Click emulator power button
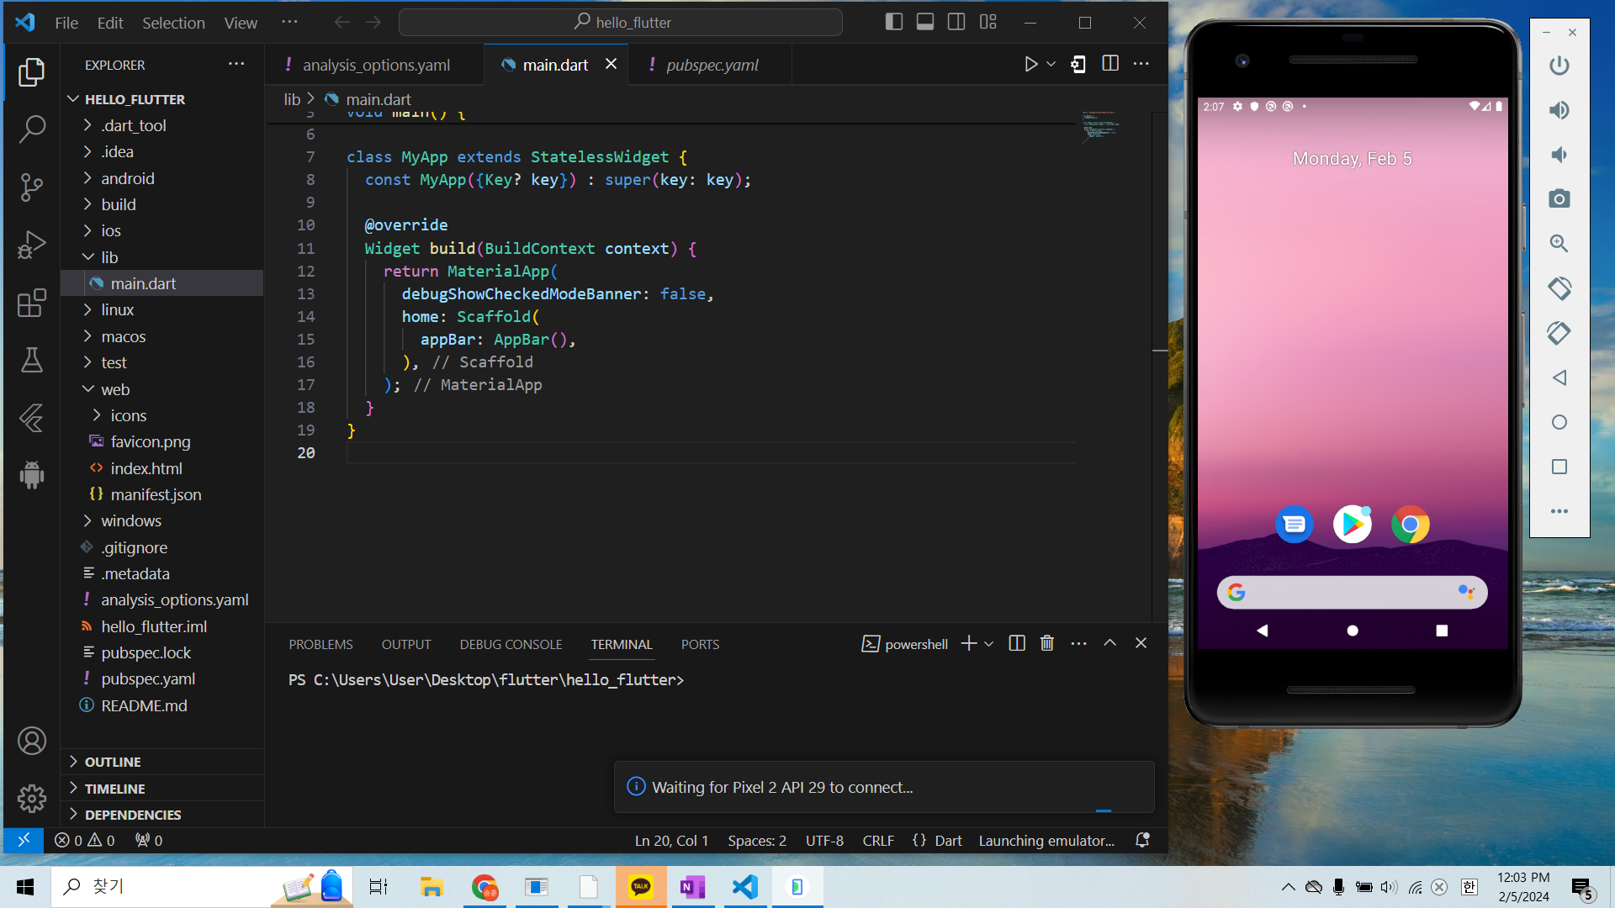This screenshot has height=908, width=1615. (1559, 66)
